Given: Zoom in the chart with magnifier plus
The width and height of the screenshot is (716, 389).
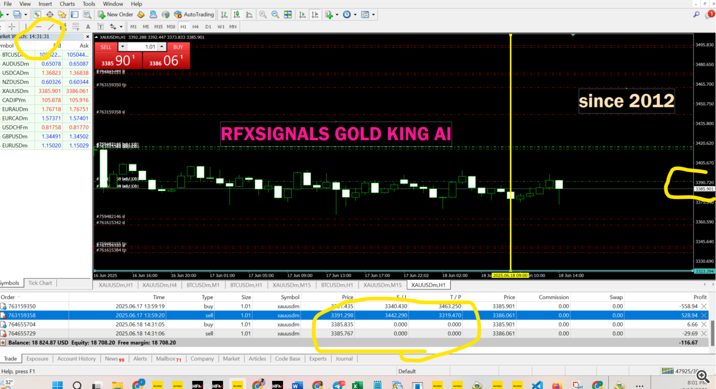Looking at the screenshot, I should coord(263,15).
